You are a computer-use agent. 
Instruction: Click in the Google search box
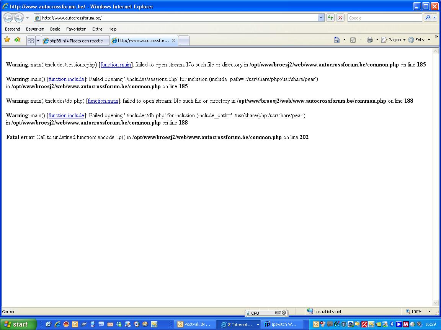pos(384,18)
